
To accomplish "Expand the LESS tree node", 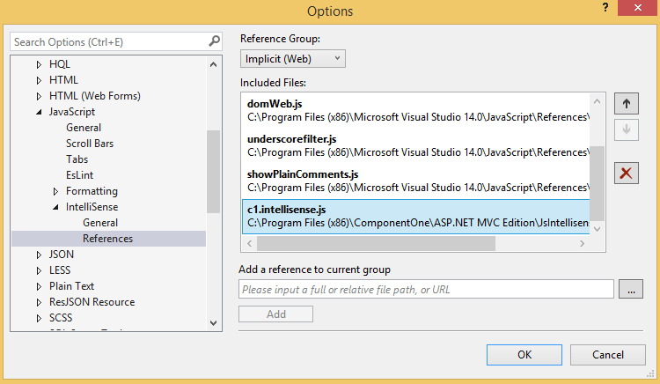I will 39,270.
